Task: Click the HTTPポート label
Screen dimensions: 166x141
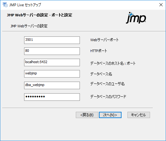Action: [99, 51]
